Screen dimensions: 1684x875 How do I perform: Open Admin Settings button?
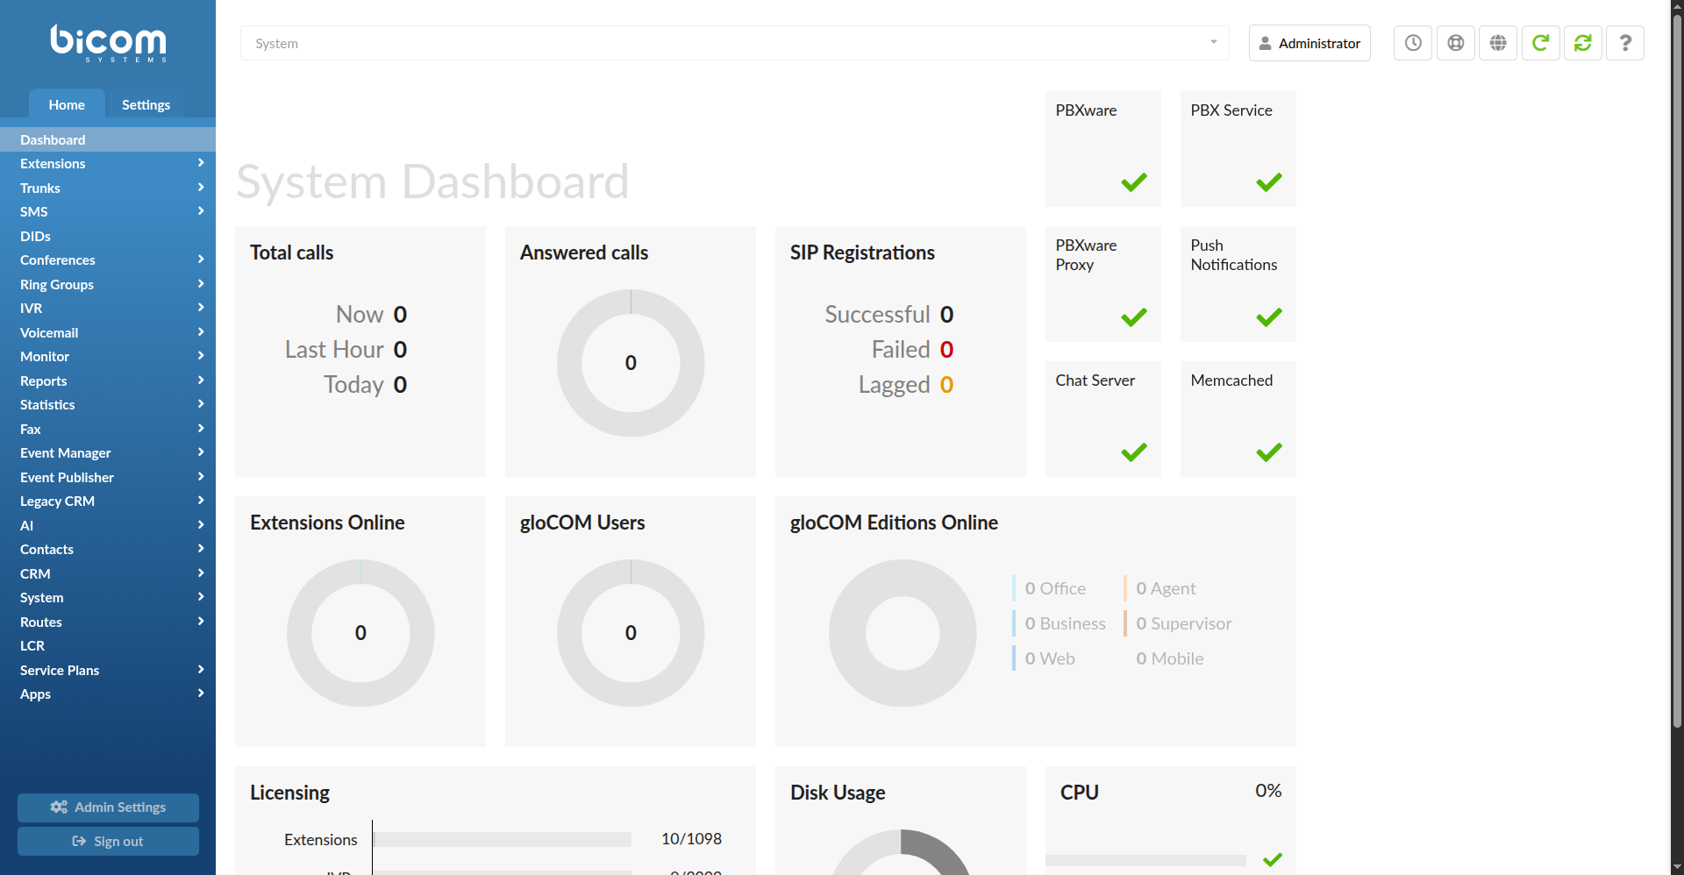[108, 807]
